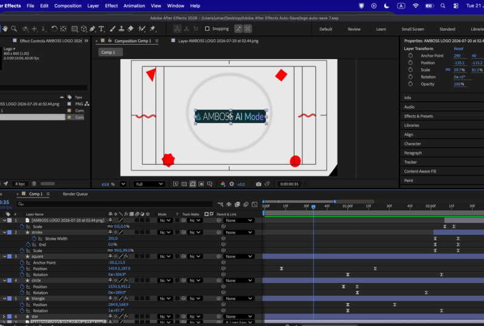Toggle Position stopwatch in Properties panel
This screenshot has width=484, height=326.
click(410, 63)
